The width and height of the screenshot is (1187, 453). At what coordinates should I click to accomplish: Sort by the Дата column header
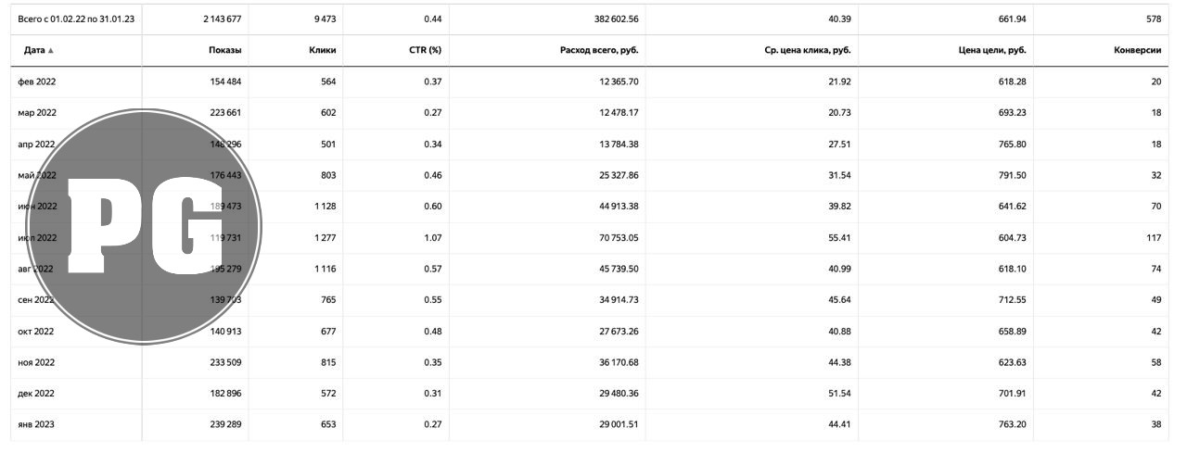tap(35, 51)
